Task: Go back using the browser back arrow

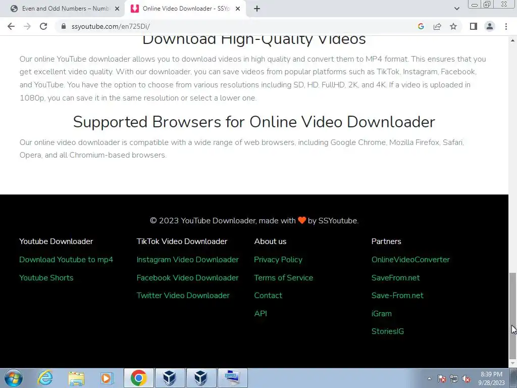Action: [11, 26]
